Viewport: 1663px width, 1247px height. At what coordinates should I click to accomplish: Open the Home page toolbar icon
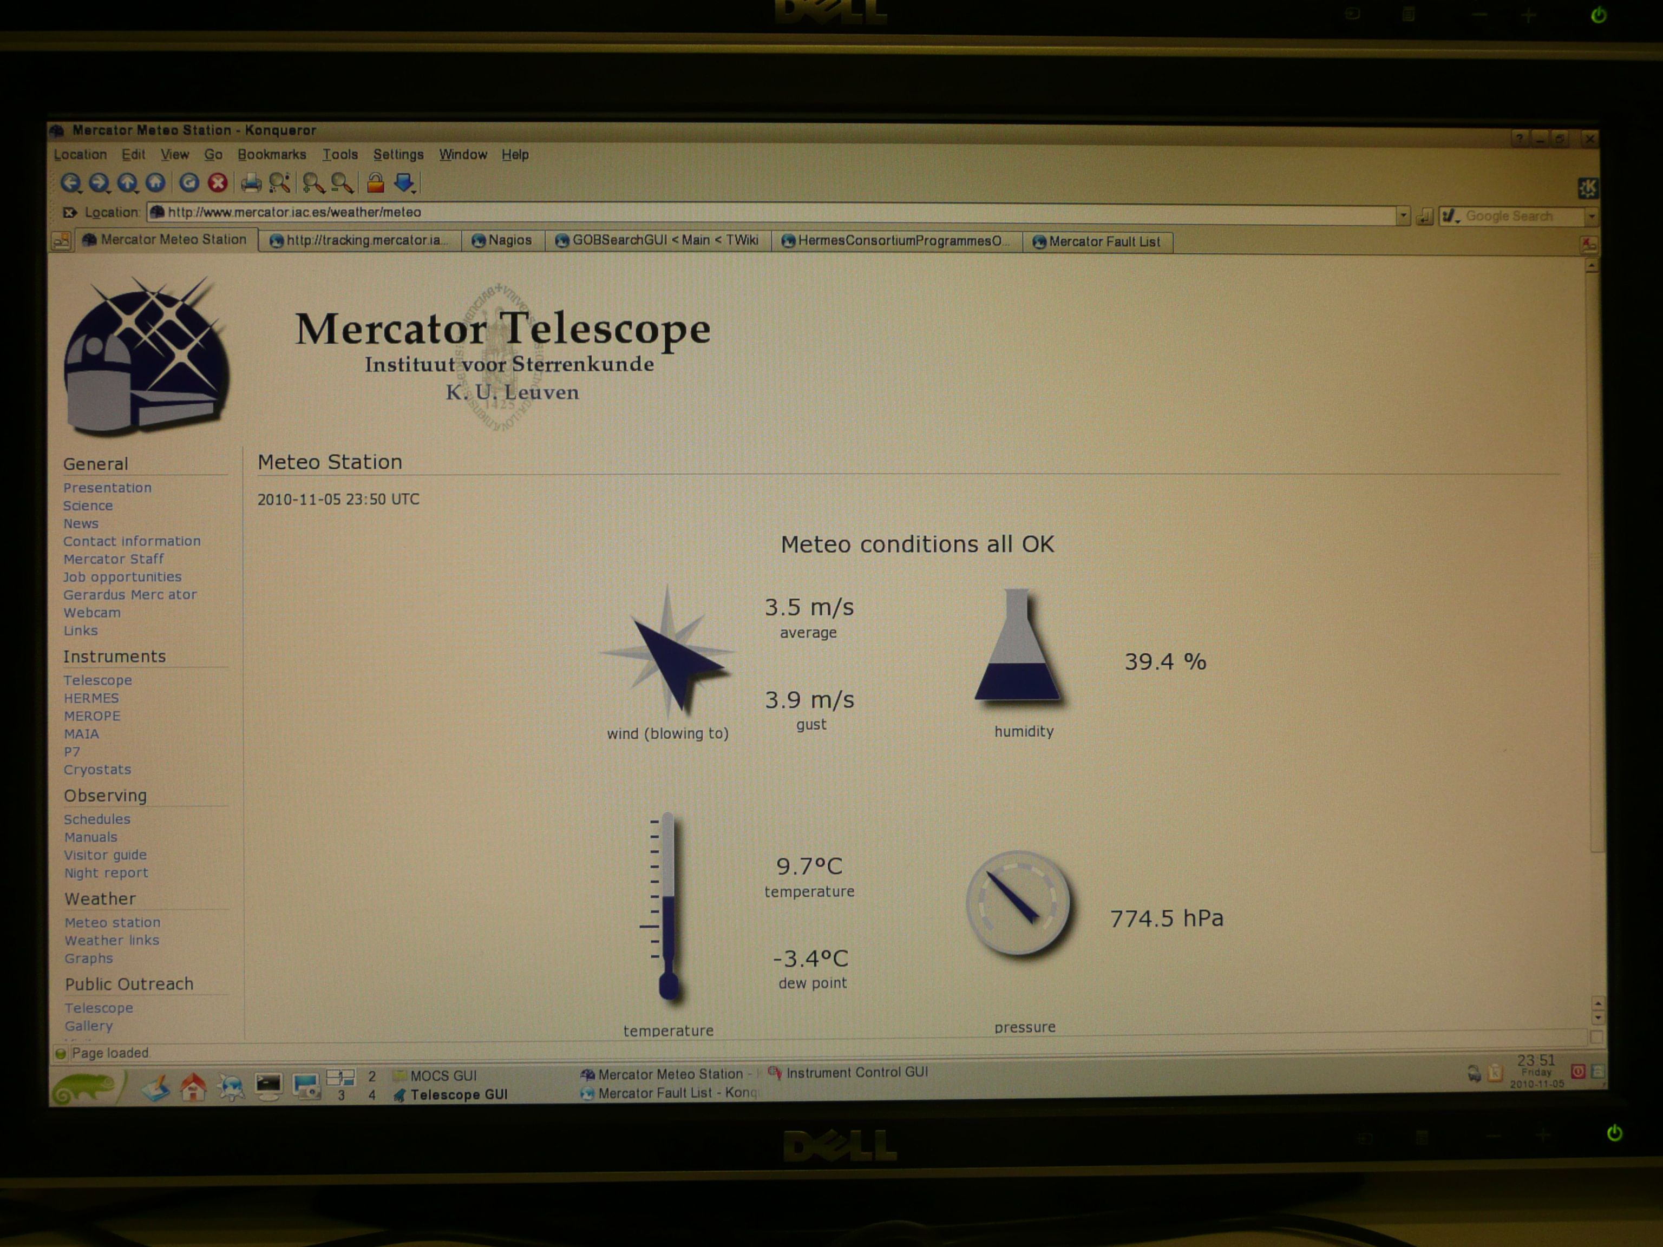pos(155,182)
